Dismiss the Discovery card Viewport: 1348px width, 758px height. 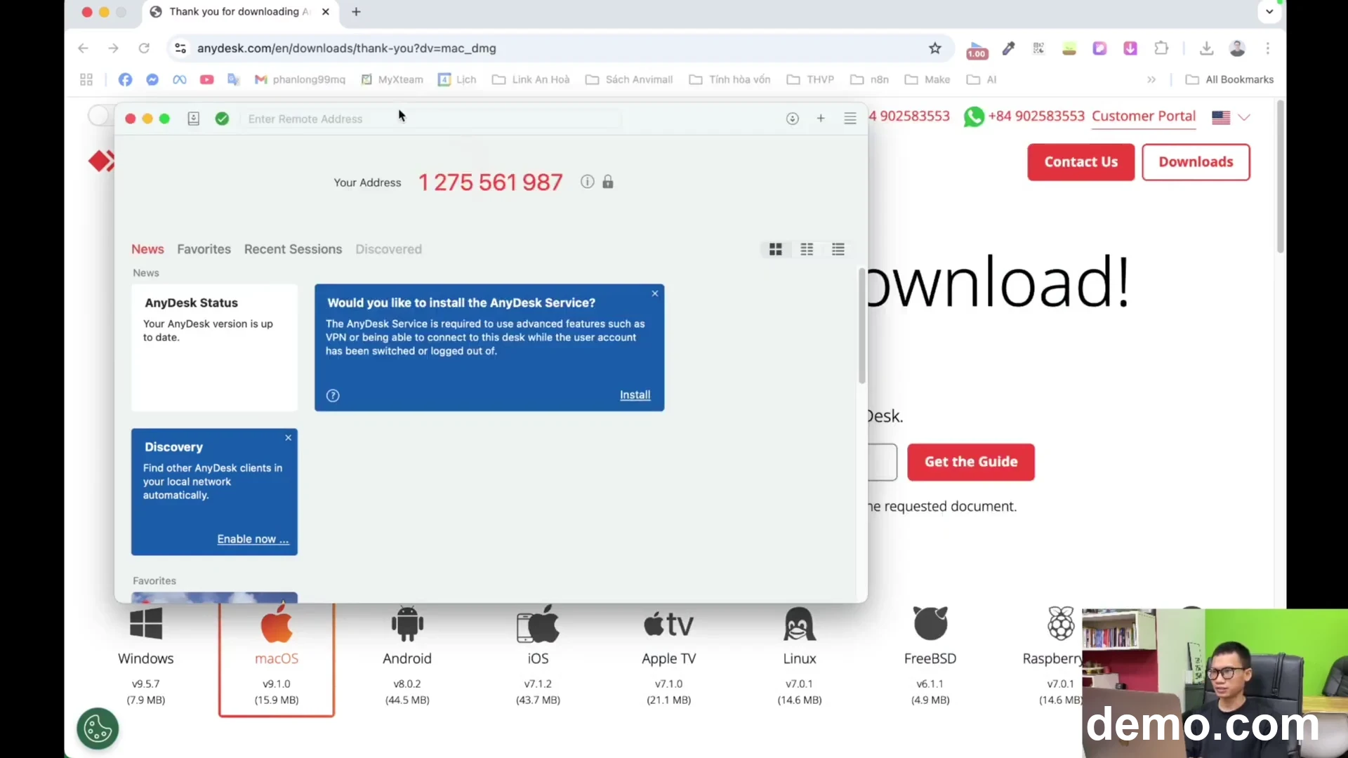pos(288,438)
